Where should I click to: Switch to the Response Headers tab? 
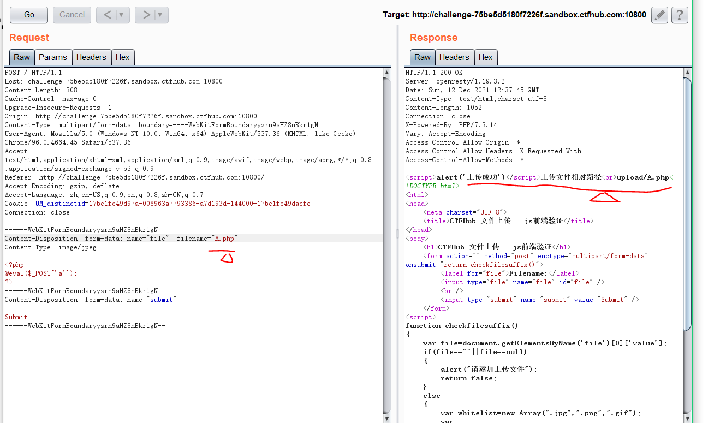click(454, 57)
